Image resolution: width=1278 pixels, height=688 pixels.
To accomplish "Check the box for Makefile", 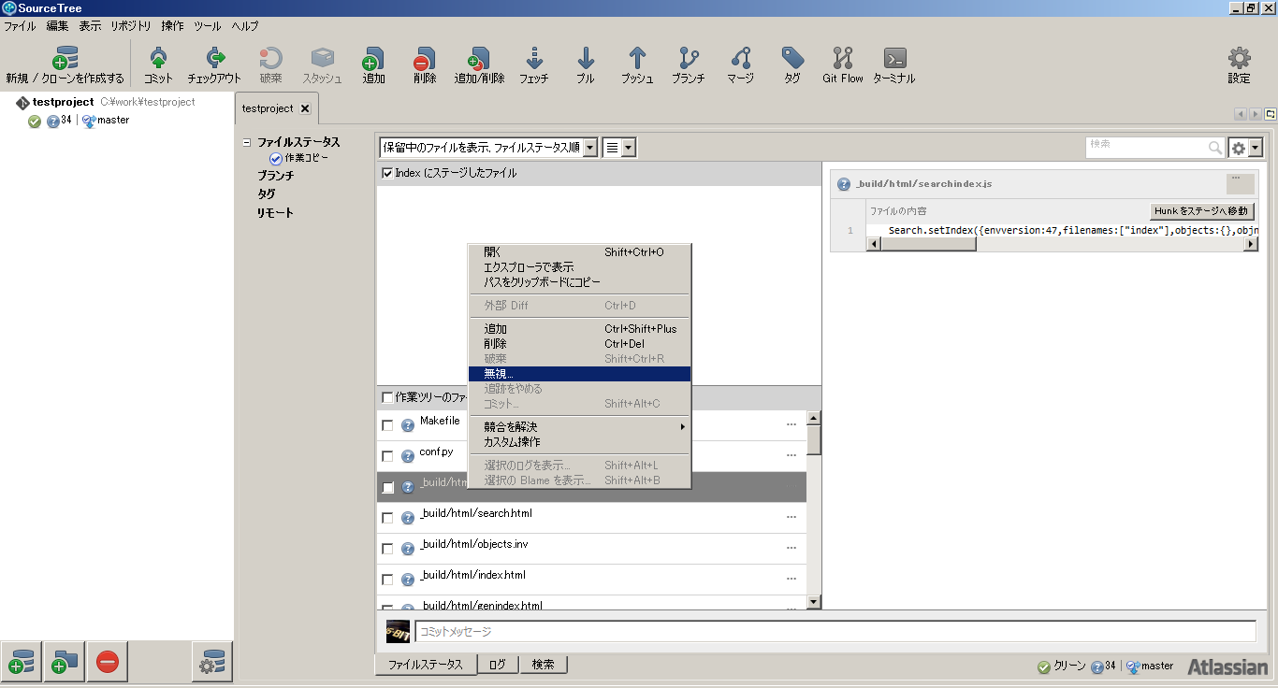I will [x=387, y=425].
